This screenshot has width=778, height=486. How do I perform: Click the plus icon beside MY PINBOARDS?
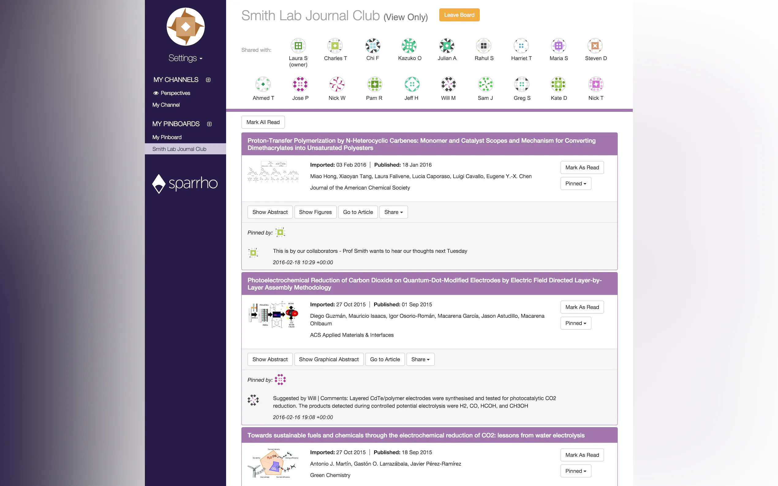[210, 124]
